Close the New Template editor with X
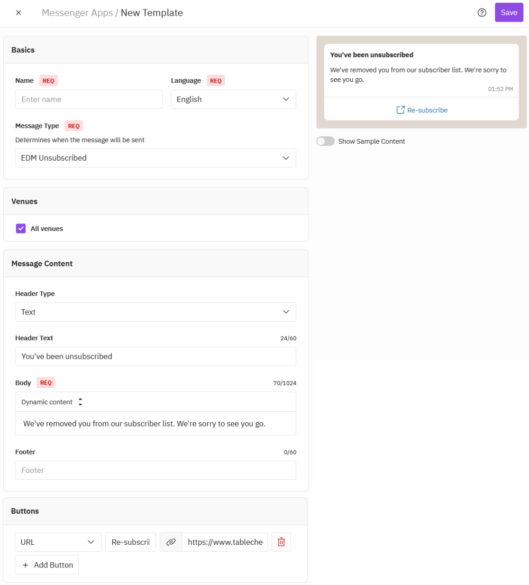The height and width of the screenshot is (585, 529). click(x=19, y=13)
